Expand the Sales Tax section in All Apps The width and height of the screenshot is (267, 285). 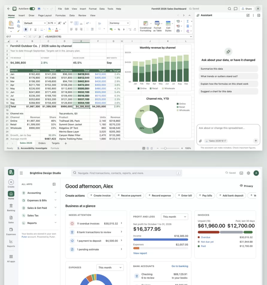click(x=39, y=216)
